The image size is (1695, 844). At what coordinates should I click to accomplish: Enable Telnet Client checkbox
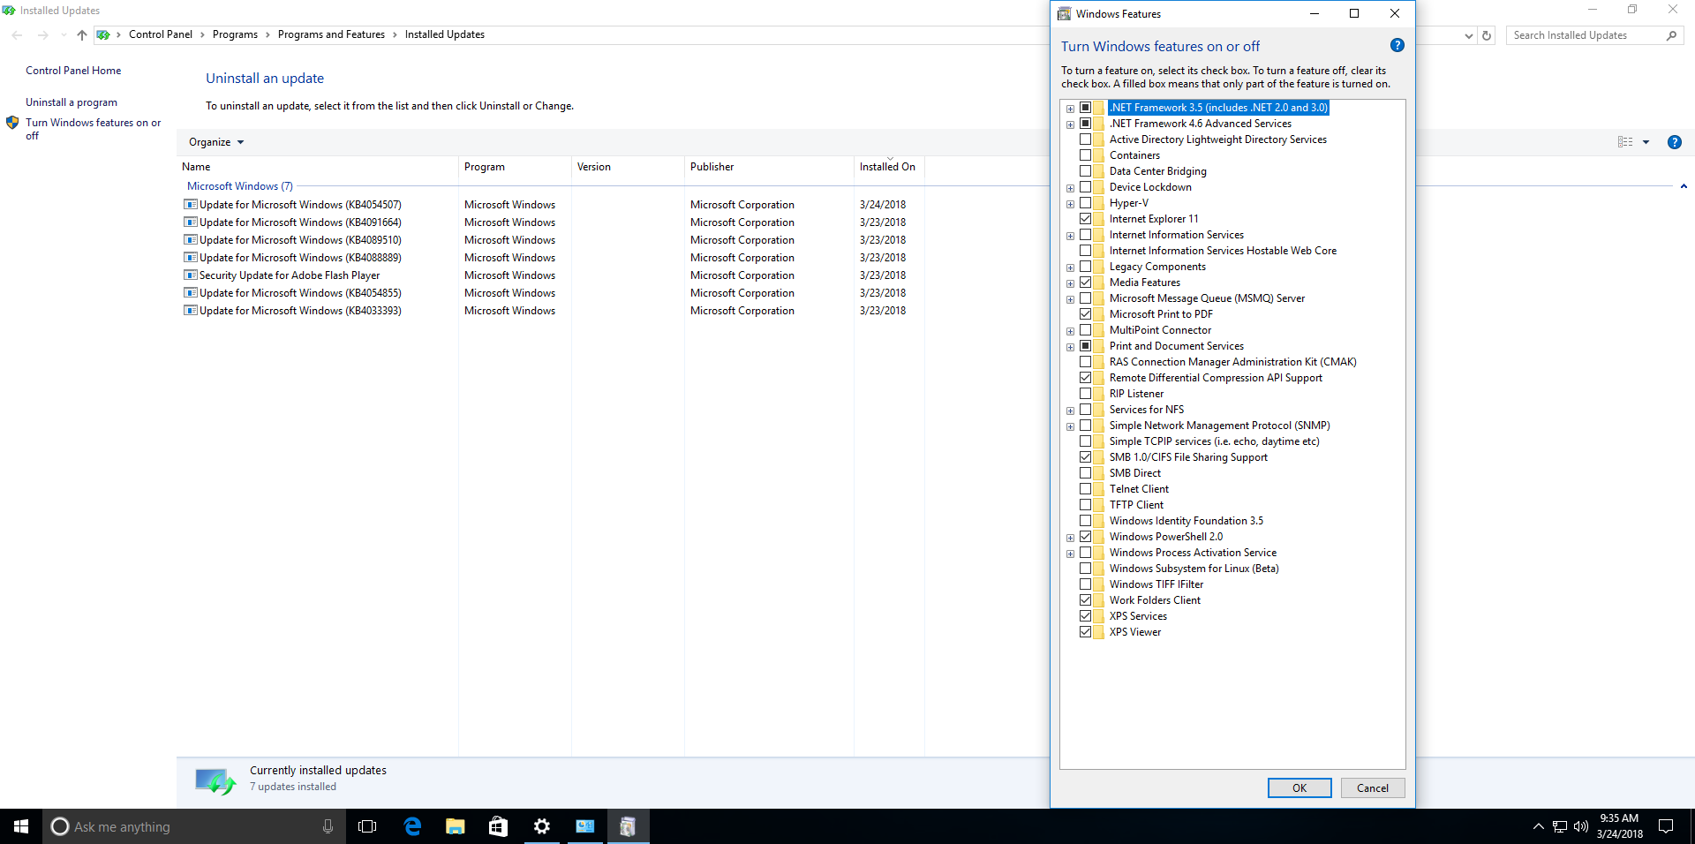click(x=1085, y=489)
